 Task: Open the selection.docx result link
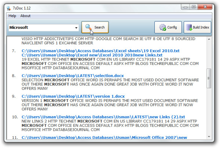(73, 75)
